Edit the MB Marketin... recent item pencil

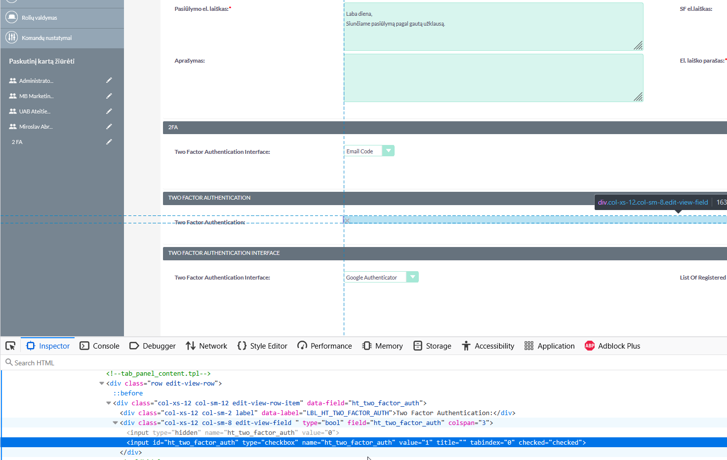(109, 96)
